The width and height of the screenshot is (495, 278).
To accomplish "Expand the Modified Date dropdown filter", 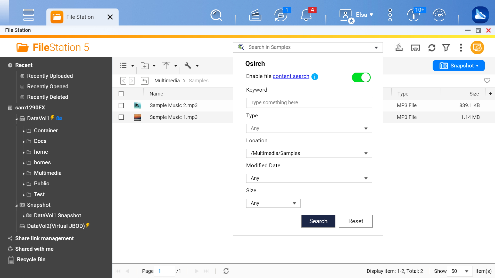I will point(366,178).
